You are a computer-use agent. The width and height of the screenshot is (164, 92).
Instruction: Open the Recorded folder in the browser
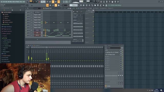pos(6,57)
